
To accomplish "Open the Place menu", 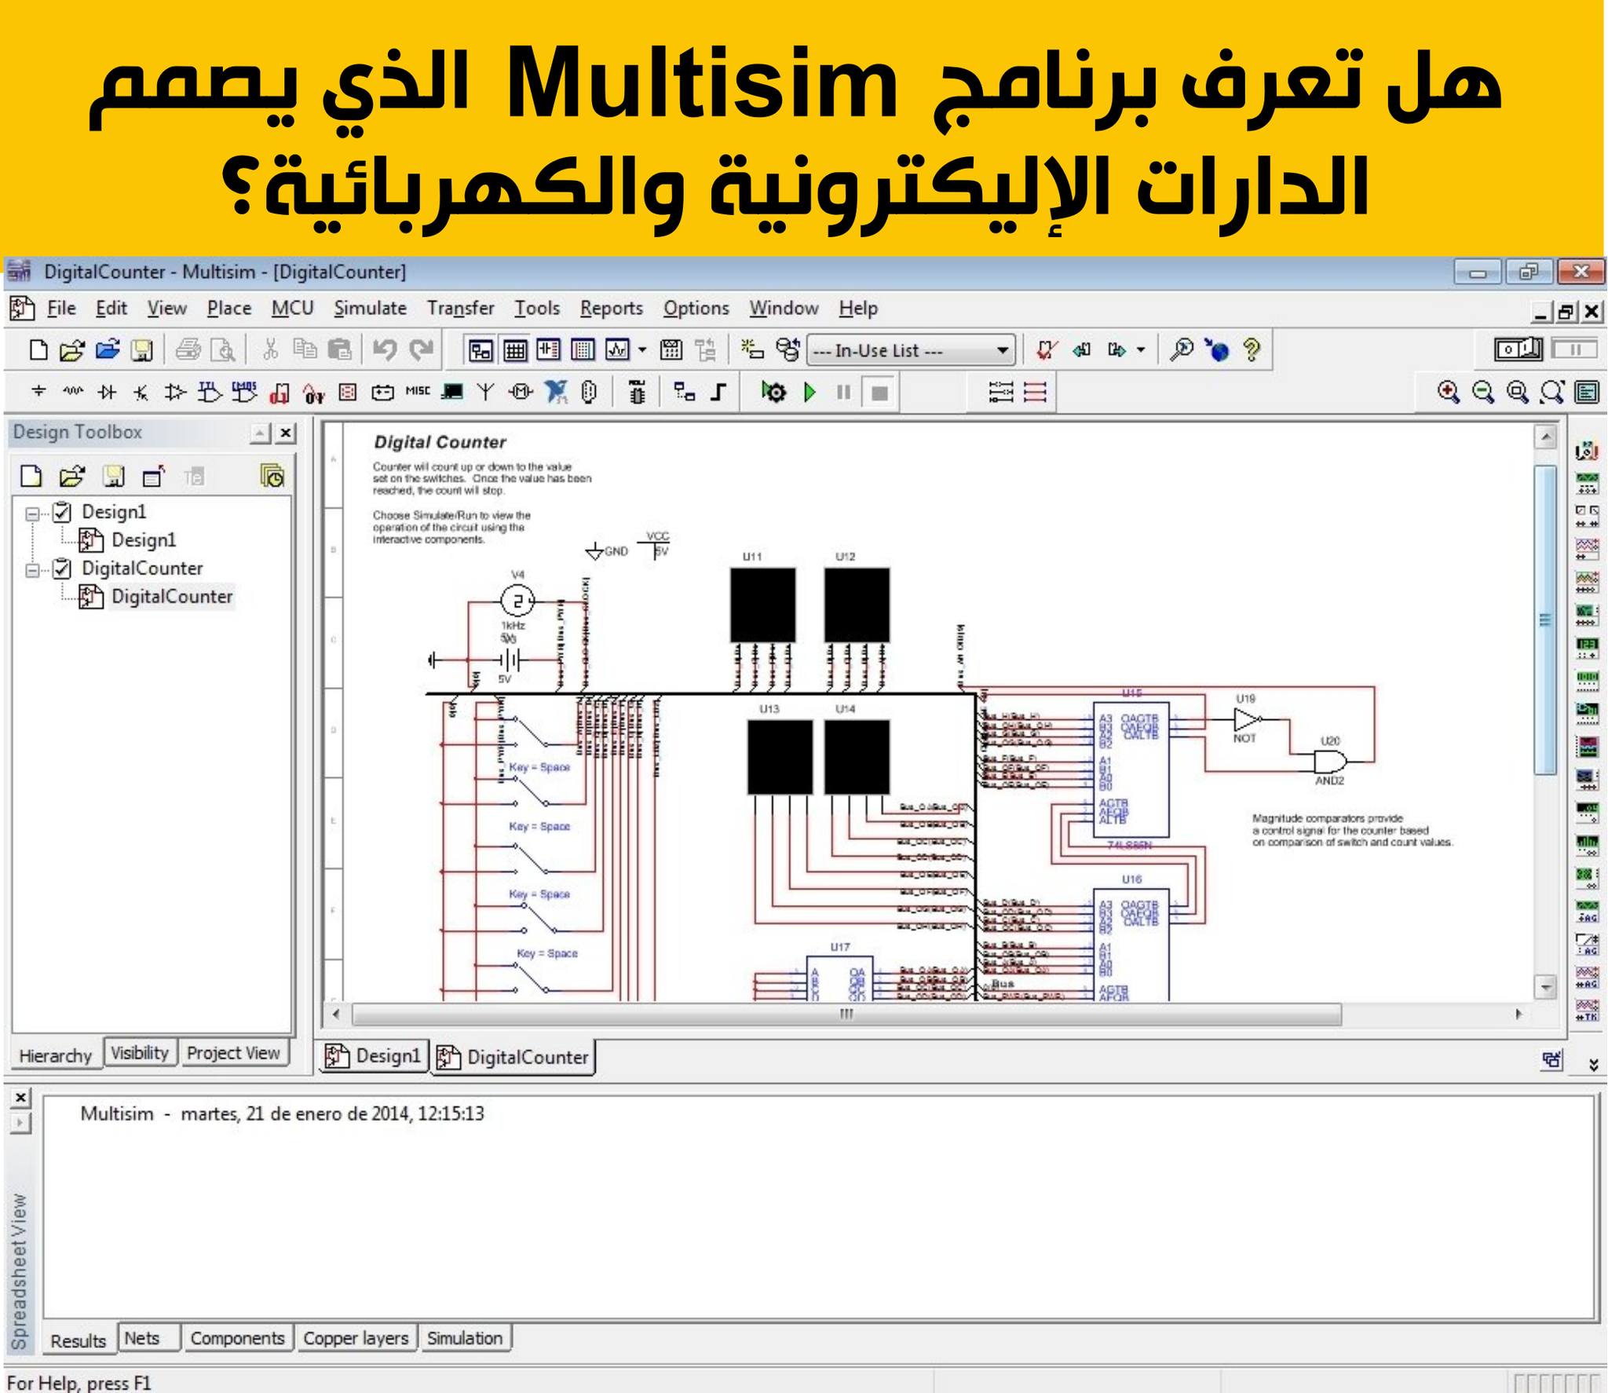I will pos(229,309).
